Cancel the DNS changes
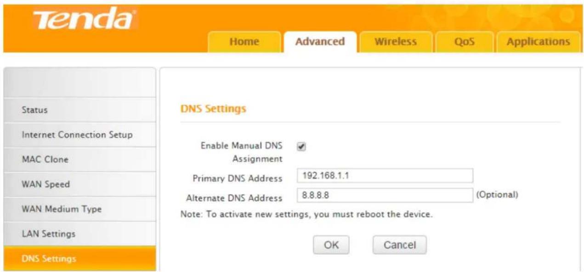This screenshot has height=272, width=584. pos(399,245)
